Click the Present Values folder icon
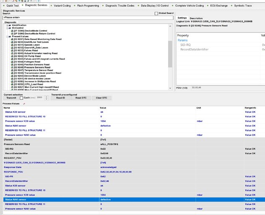Image resolution: width=265 pixels, height=215 pixels. tap(10, 37)
